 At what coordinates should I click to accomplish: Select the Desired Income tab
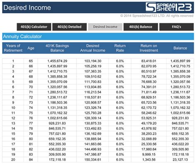click(x=105, y=27)
